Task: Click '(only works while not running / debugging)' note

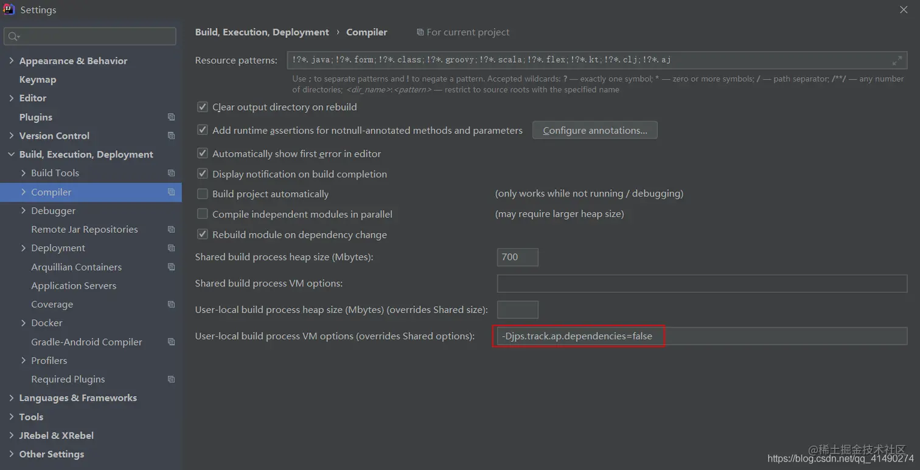Action: pyautogui.click(x=590, y=194)
